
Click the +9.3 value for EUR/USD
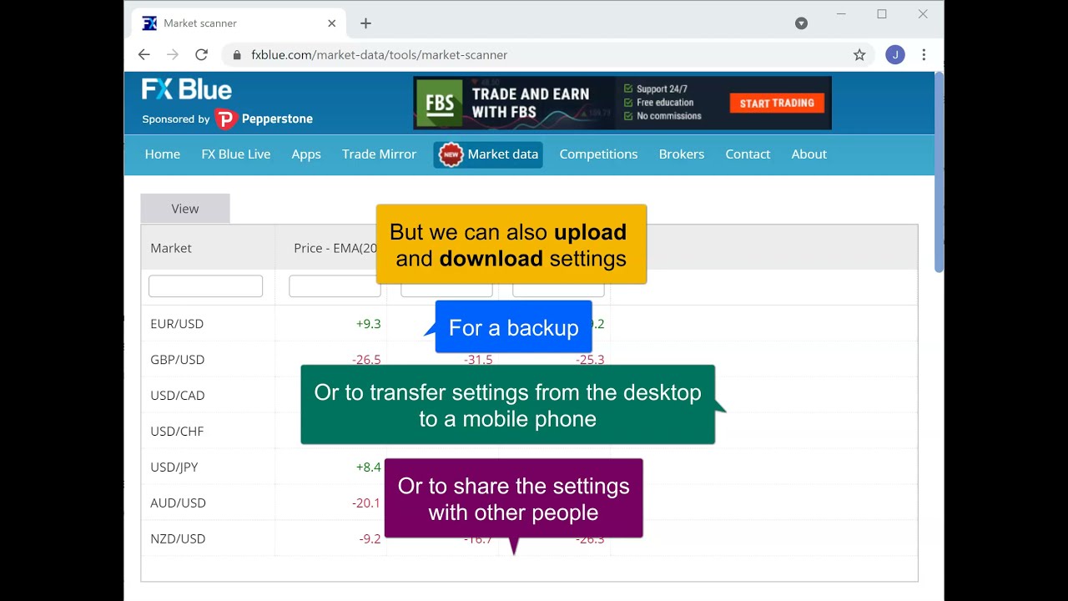[368, 324]
